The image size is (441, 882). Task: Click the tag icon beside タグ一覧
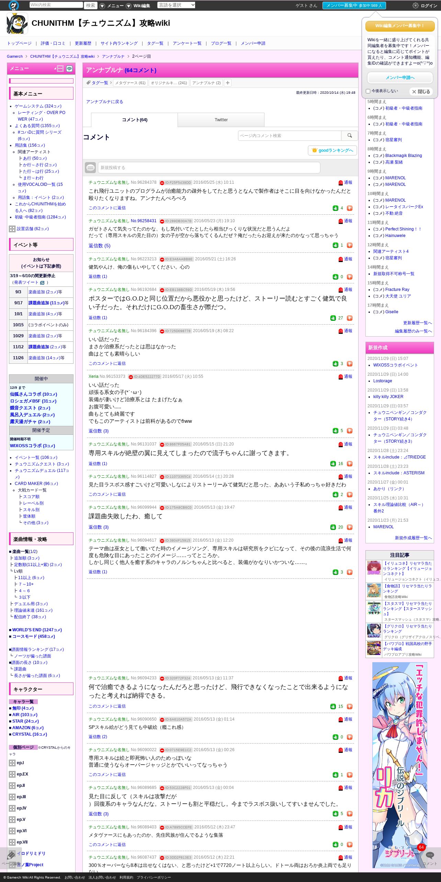click(89, 82)
